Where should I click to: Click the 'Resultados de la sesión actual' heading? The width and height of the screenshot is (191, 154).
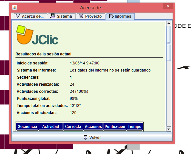pos(43,54)
